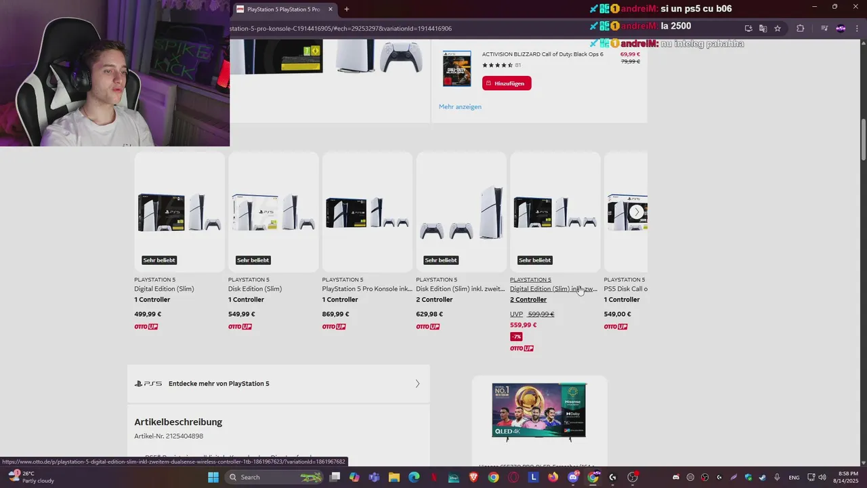Open the media control icon in toolbar

824,28
